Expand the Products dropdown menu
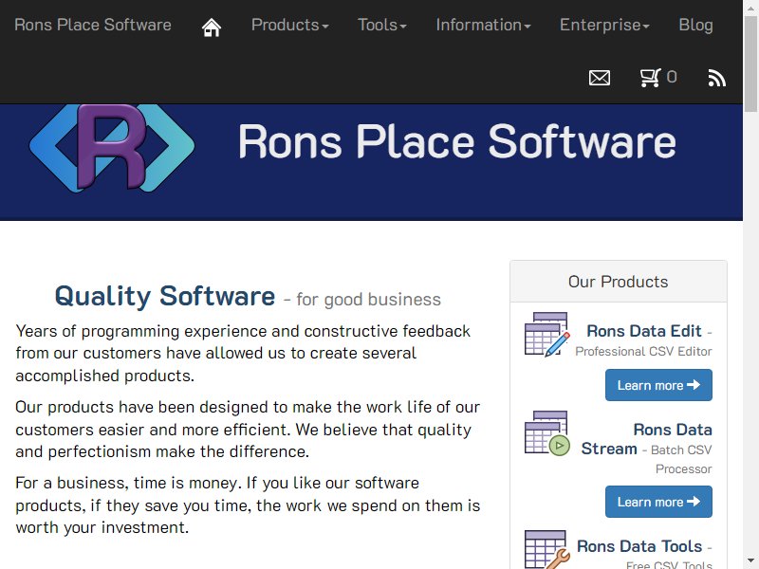Viewport: 759px width, 569px height. coord(290,26)
